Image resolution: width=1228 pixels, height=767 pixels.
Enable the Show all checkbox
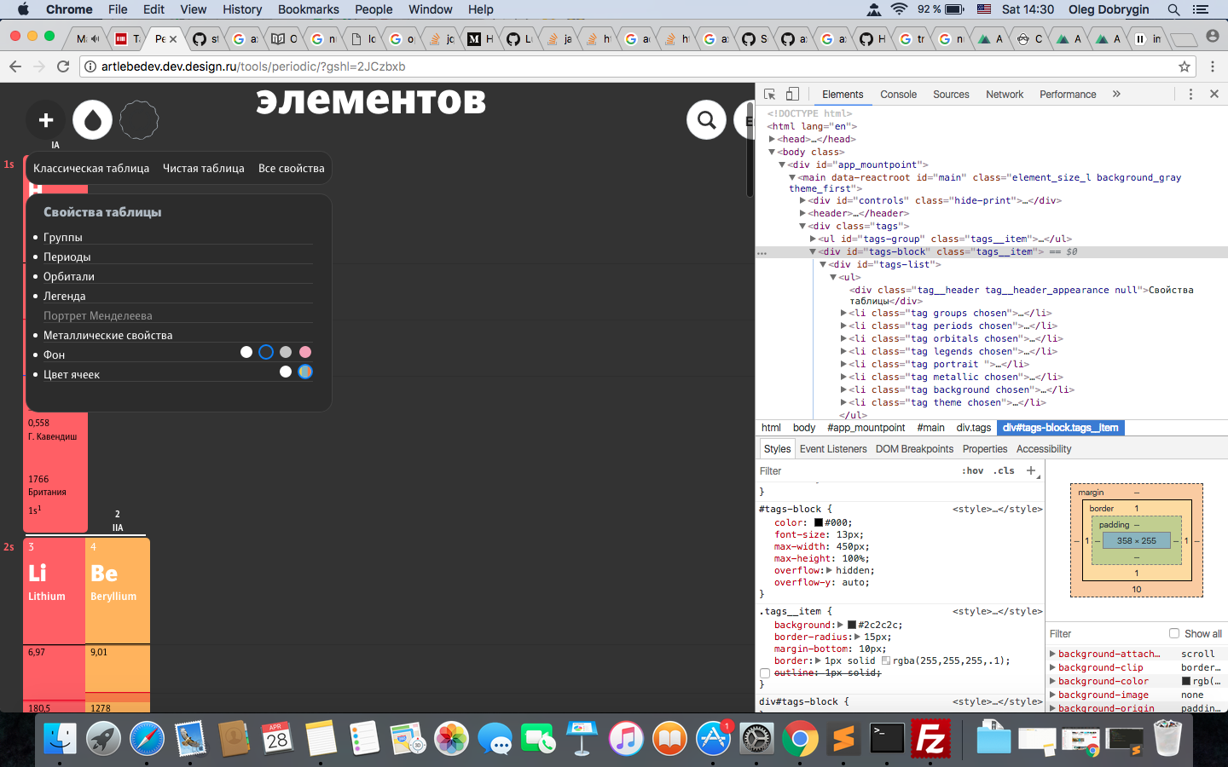point(1174,633)
